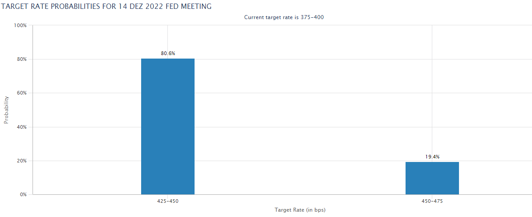
Task: Click the 80% y-axis tick label
Action: click(22, 59)
